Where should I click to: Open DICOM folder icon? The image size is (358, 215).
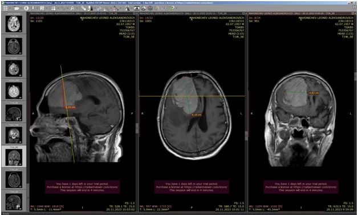[x=17, y=8]
